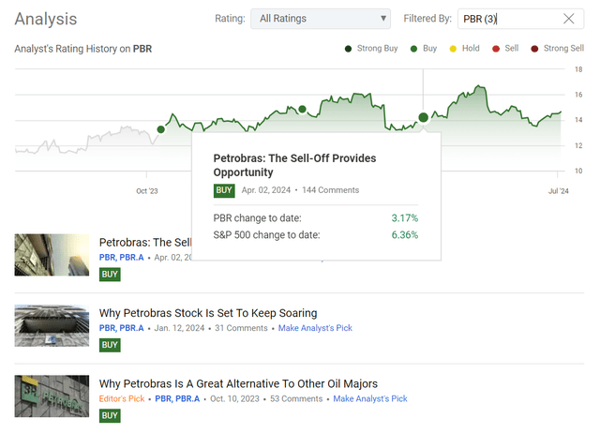600x433 pixels.
Task: Click 'Analyst's Rating History on PBR' heading
Action: pyautogui.click(x=83, y=49)
